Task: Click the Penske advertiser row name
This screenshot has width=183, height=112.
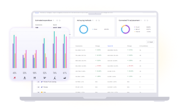Action: tap(45, 87)
